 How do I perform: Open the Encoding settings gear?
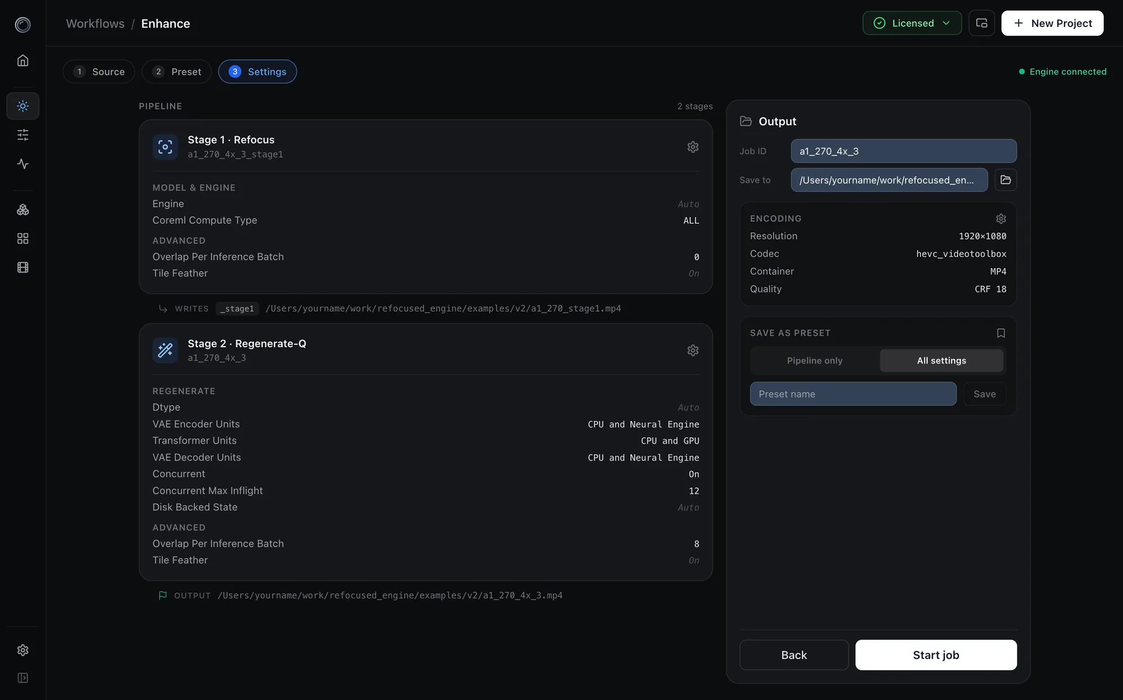click(x=1001, y=219)
